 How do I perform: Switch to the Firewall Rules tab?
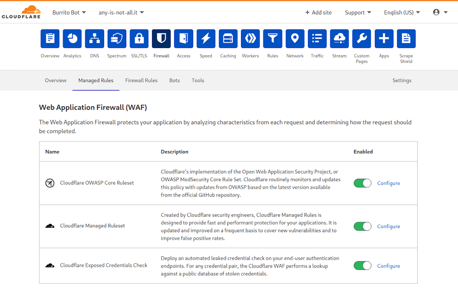click(x=141, y=81)
